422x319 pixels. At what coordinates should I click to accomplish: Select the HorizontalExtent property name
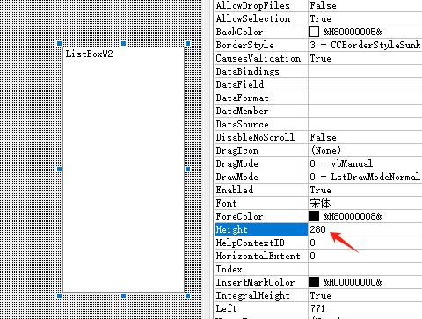coord(258,256)
